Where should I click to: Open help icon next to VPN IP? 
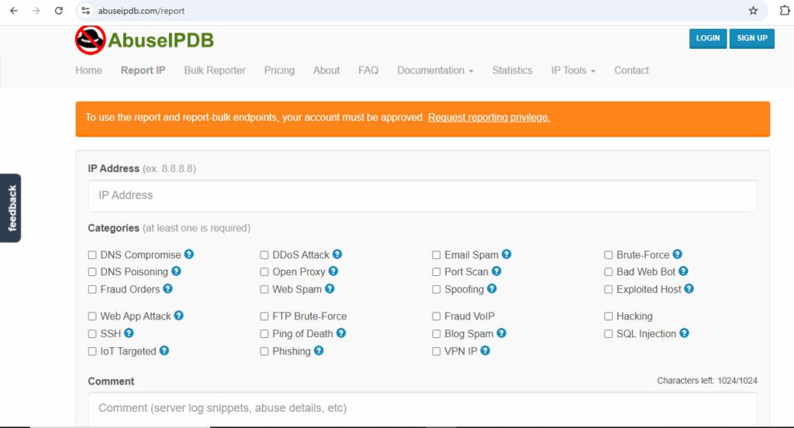(x=485, y=350)
